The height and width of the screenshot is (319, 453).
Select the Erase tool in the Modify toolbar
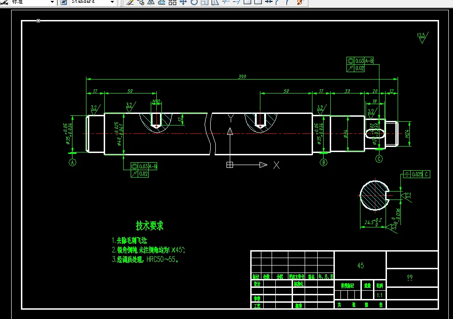(130, 2)
